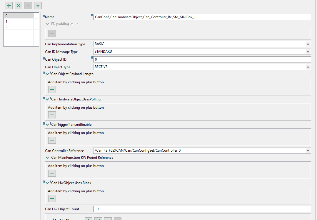Click the green plus add-item button above the index list
The width and height of the screenshot is (317, 220).
pos(9,5)
